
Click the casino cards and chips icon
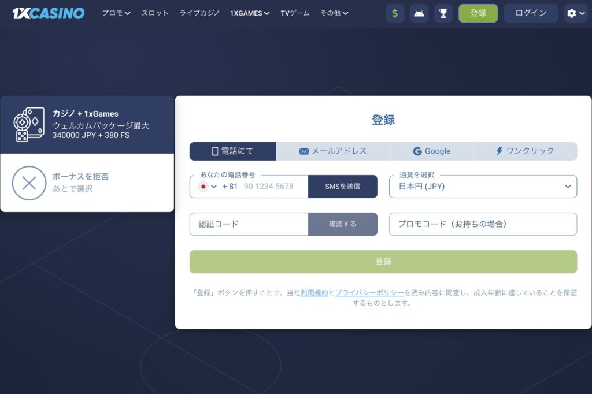(29, 125)
